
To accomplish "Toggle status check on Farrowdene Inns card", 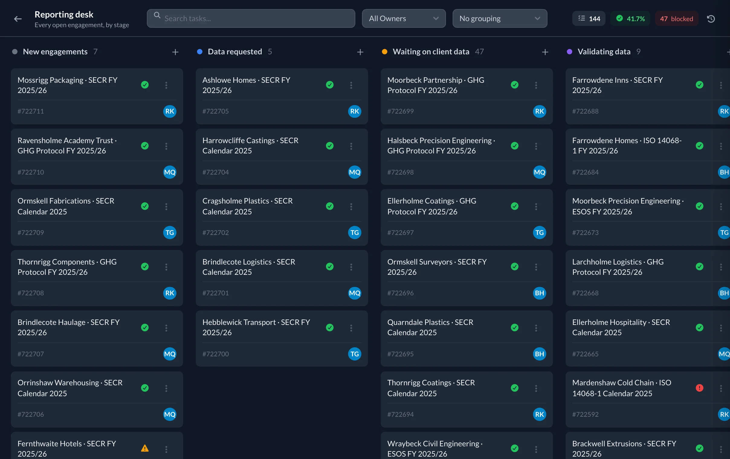I will coord(699,85).
